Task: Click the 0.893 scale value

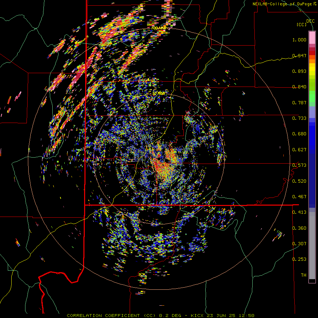Action: coord(299,71)
